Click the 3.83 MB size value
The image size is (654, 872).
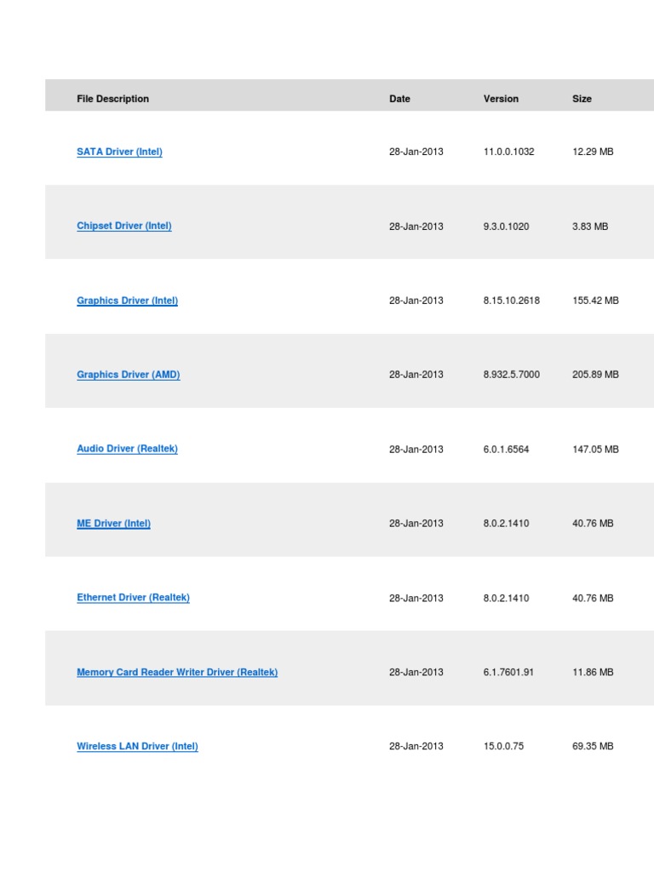[590, 226]
